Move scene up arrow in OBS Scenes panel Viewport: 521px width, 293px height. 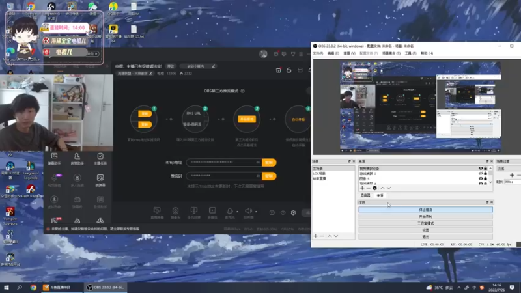click(330, 236)
